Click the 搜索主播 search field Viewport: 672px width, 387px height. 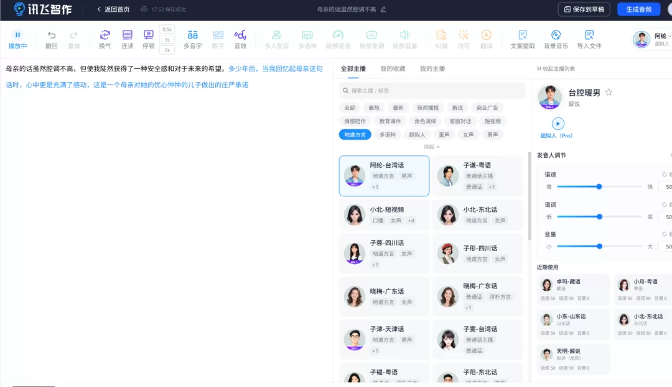point(432,91)
